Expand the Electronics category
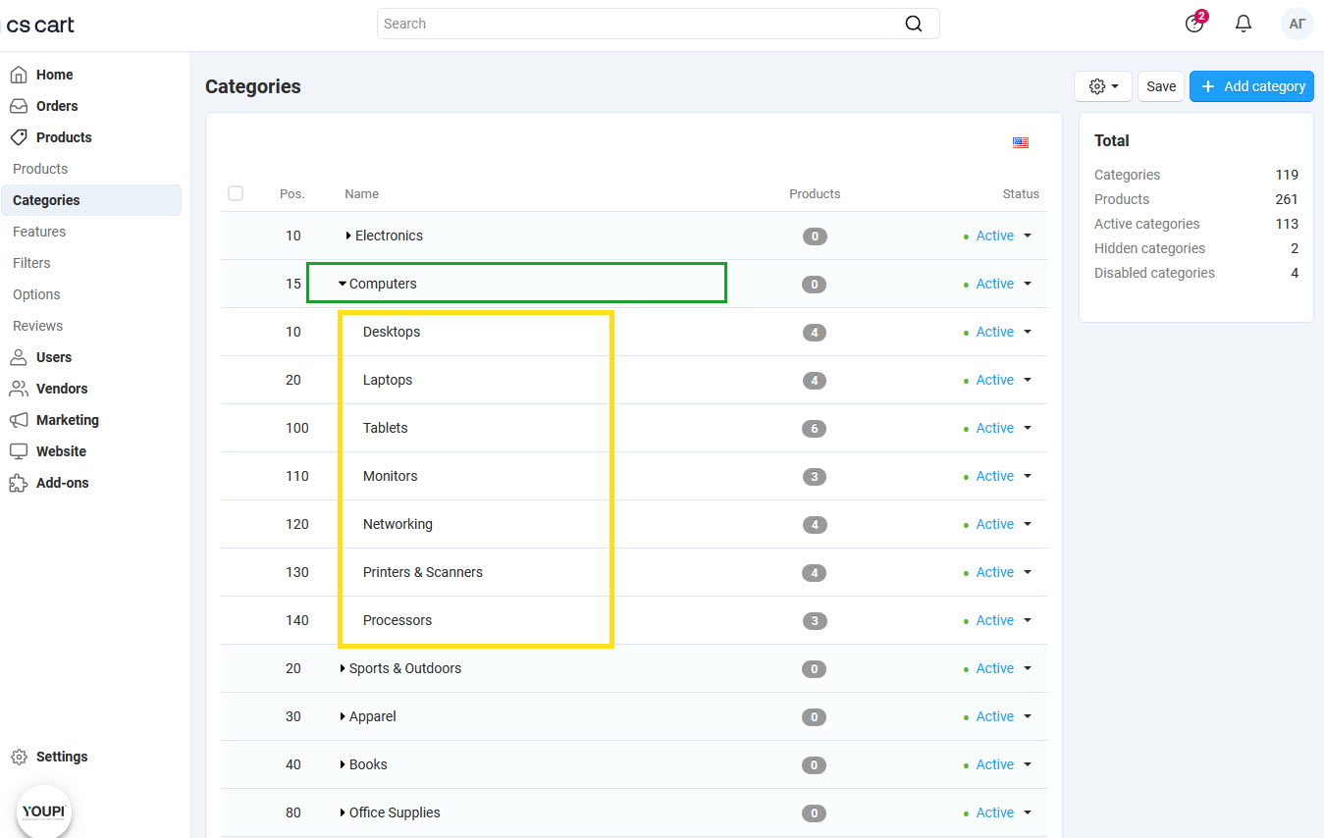The image size is (1324, 838). [x=348, y=236]
